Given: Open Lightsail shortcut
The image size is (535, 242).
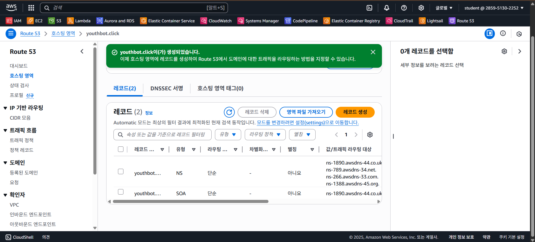Looking at the screenshot, I should [431, 21].
